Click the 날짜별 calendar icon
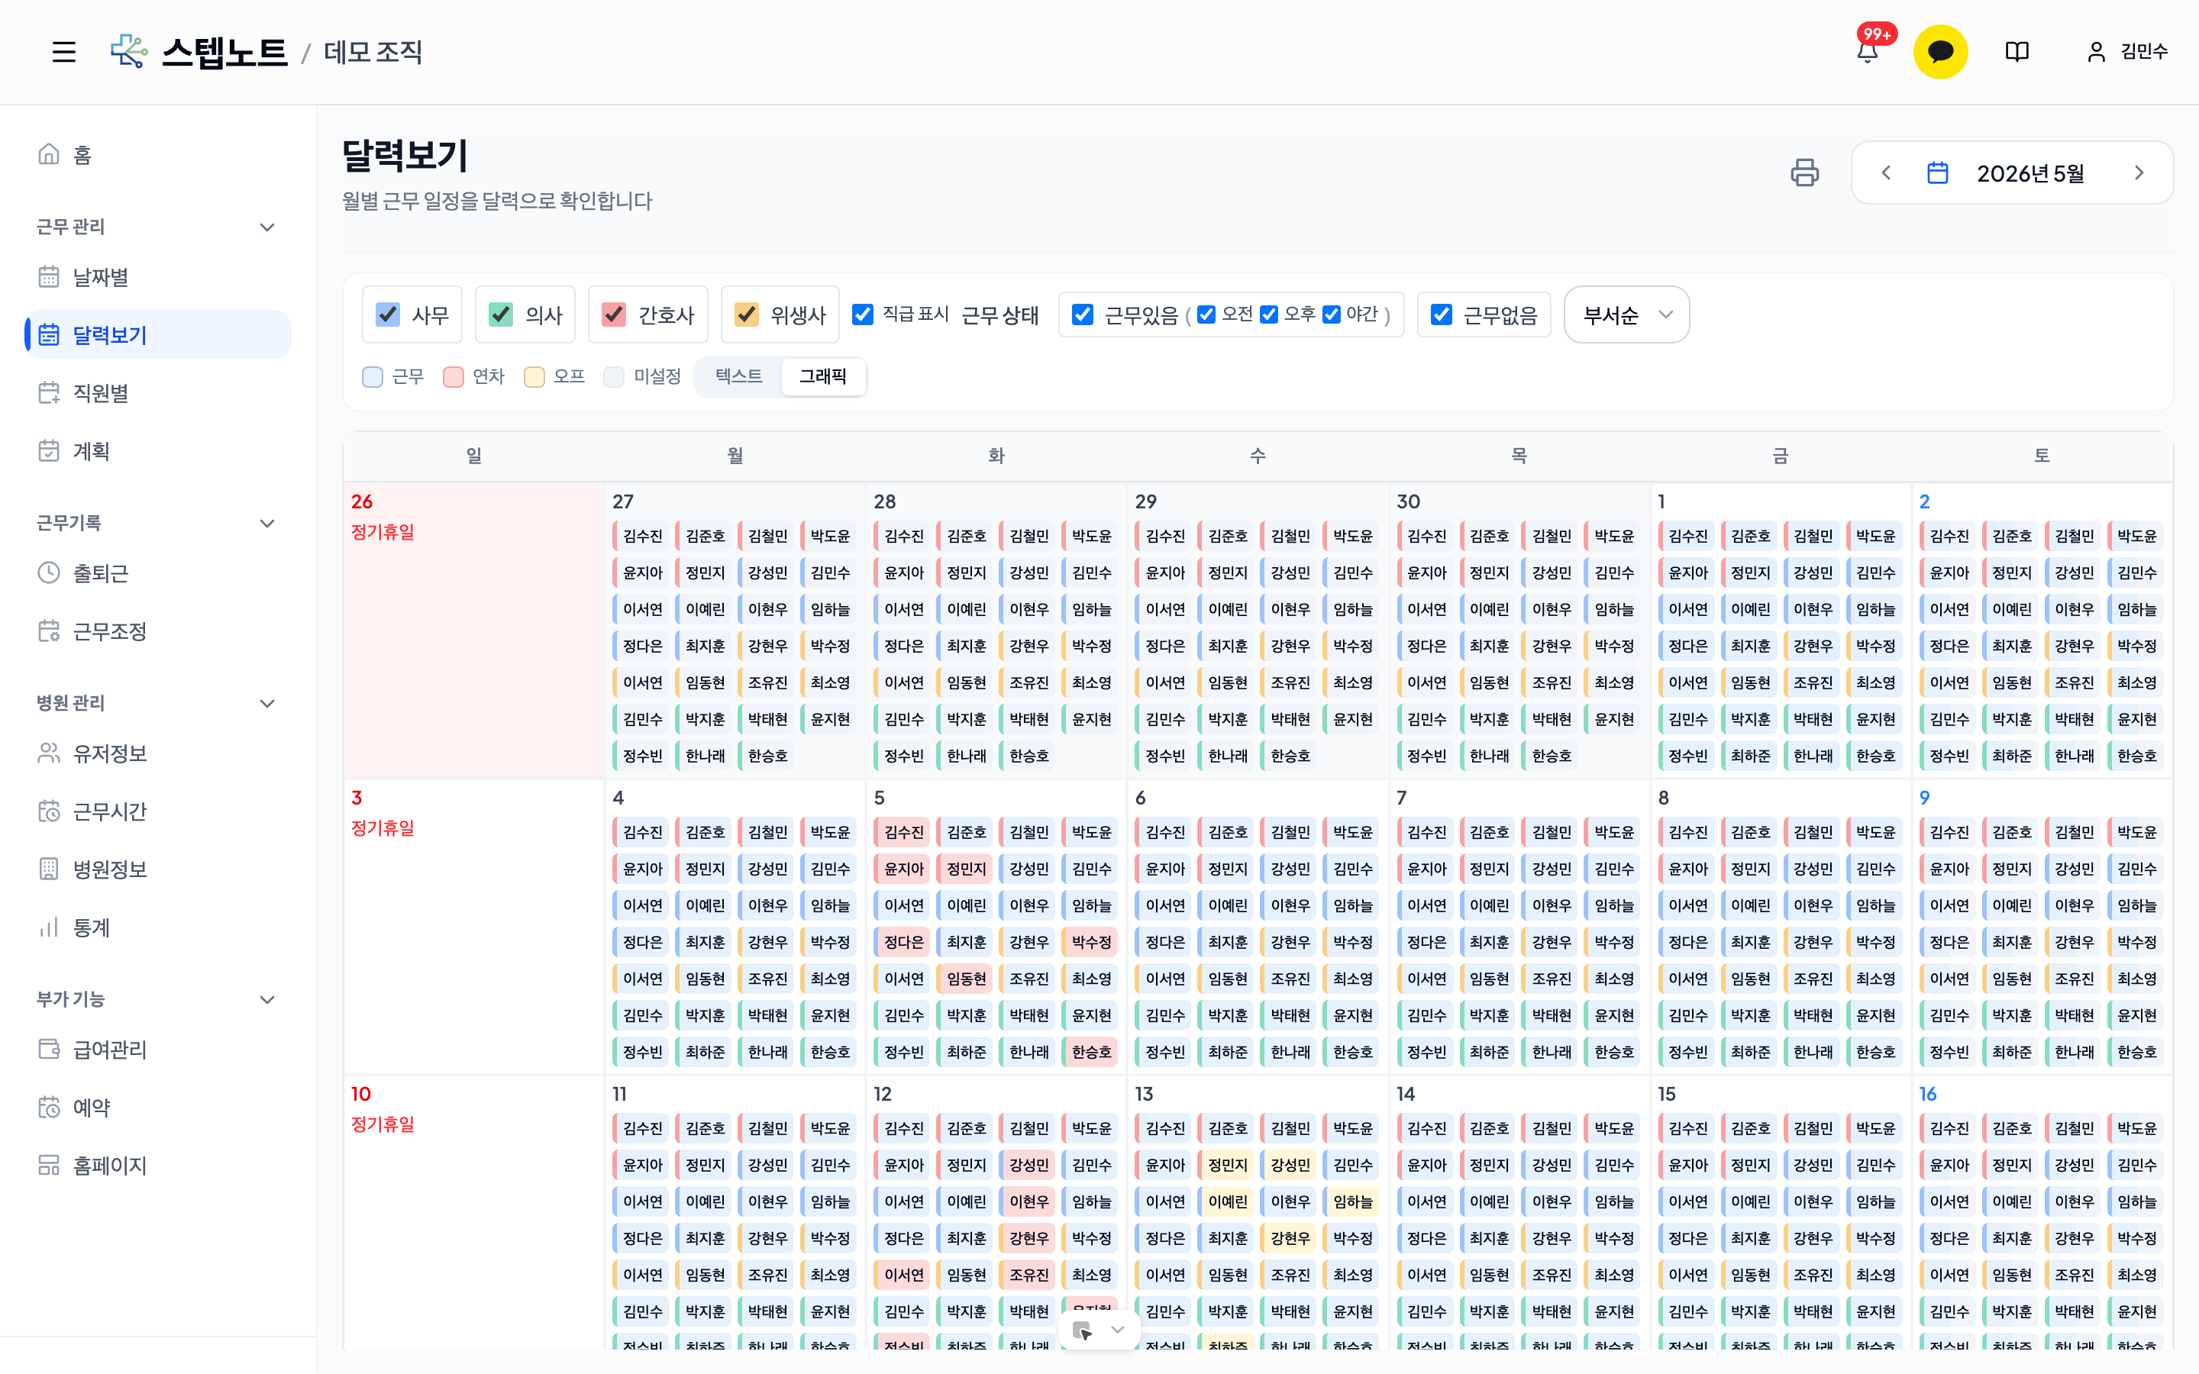The height and width of the screenshot is (1374, 2199). (x=49, y=276)
